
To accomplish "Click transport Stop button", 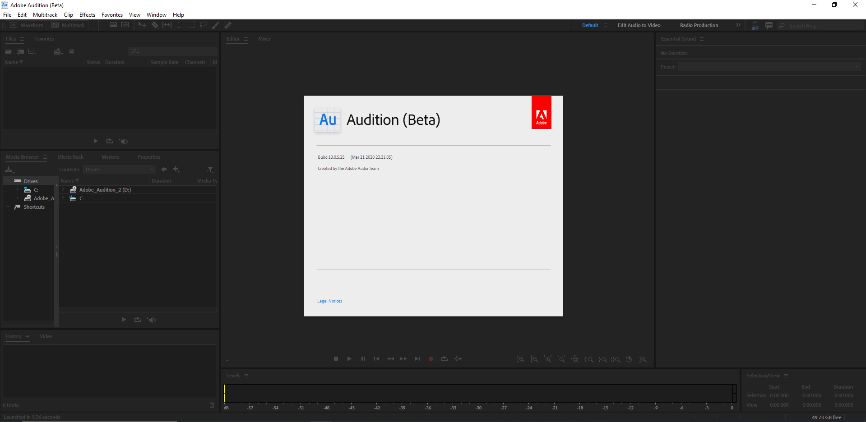I will 336,359.
